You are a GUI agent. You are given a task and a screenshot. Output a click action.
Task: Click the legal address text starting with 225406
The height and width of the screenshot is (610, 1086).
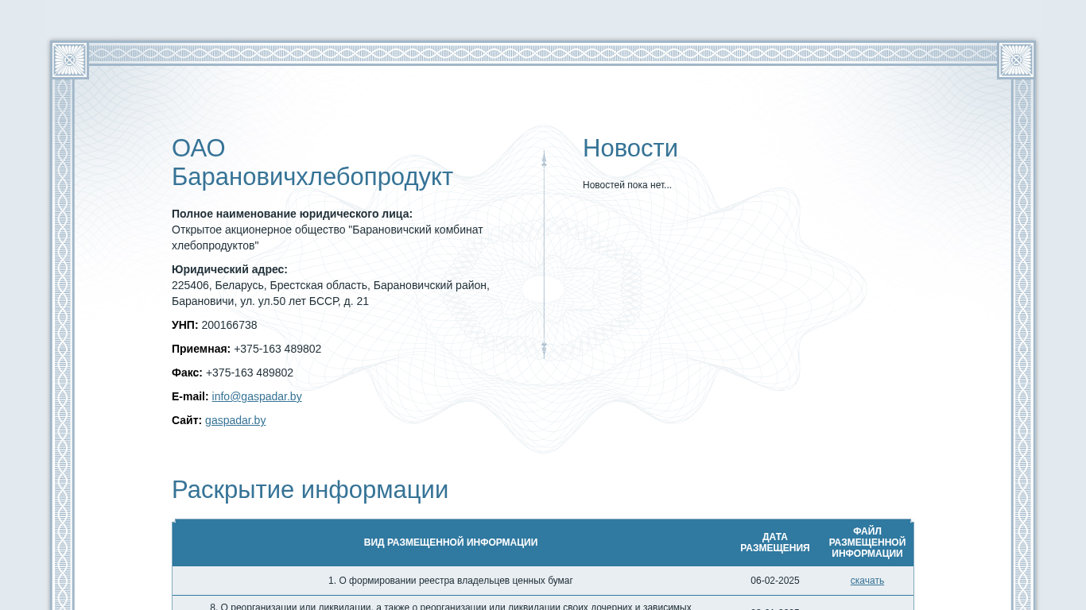(330, 293)
